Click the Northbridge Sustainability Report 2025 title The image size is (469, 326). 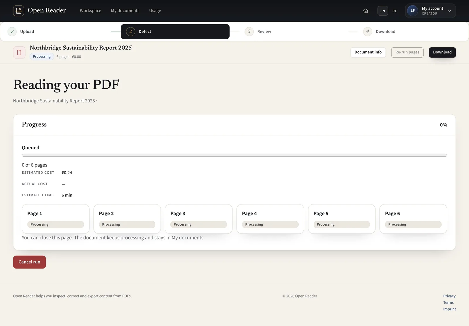[81, 48]
